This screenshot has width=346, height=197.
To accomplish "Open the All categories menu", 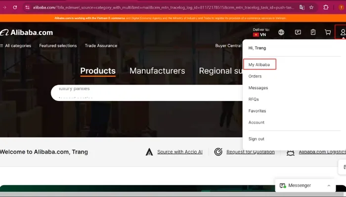I will tap(16, 46).
